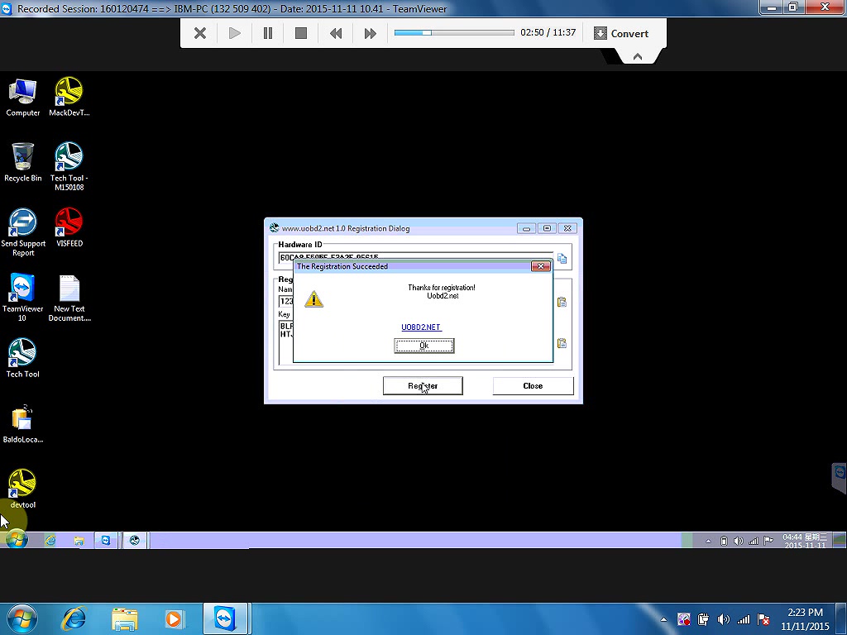The height and width of the screenshot is (635, 847).
Task: Select the MackDevT... desktop shortcut
Action: [69, 98]
